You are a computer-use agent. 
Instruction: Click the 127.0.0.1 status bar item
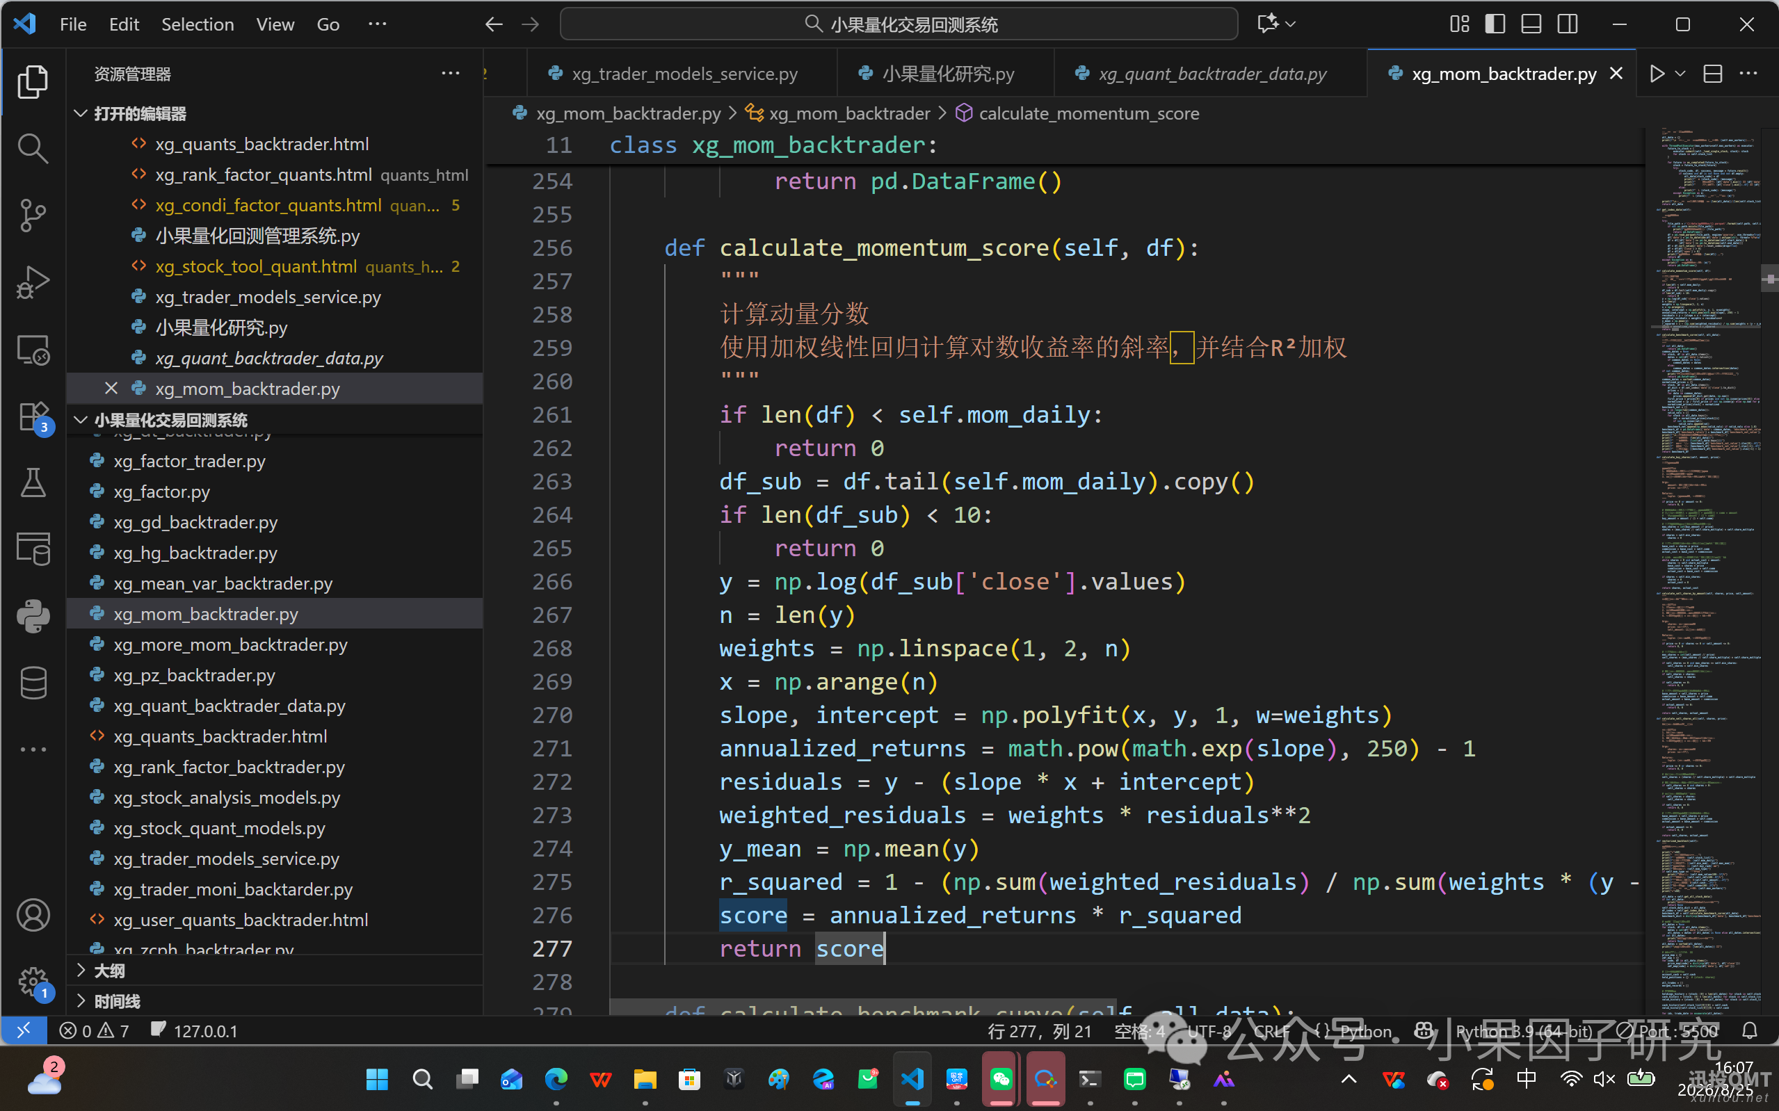click(x=194, y=1031)
